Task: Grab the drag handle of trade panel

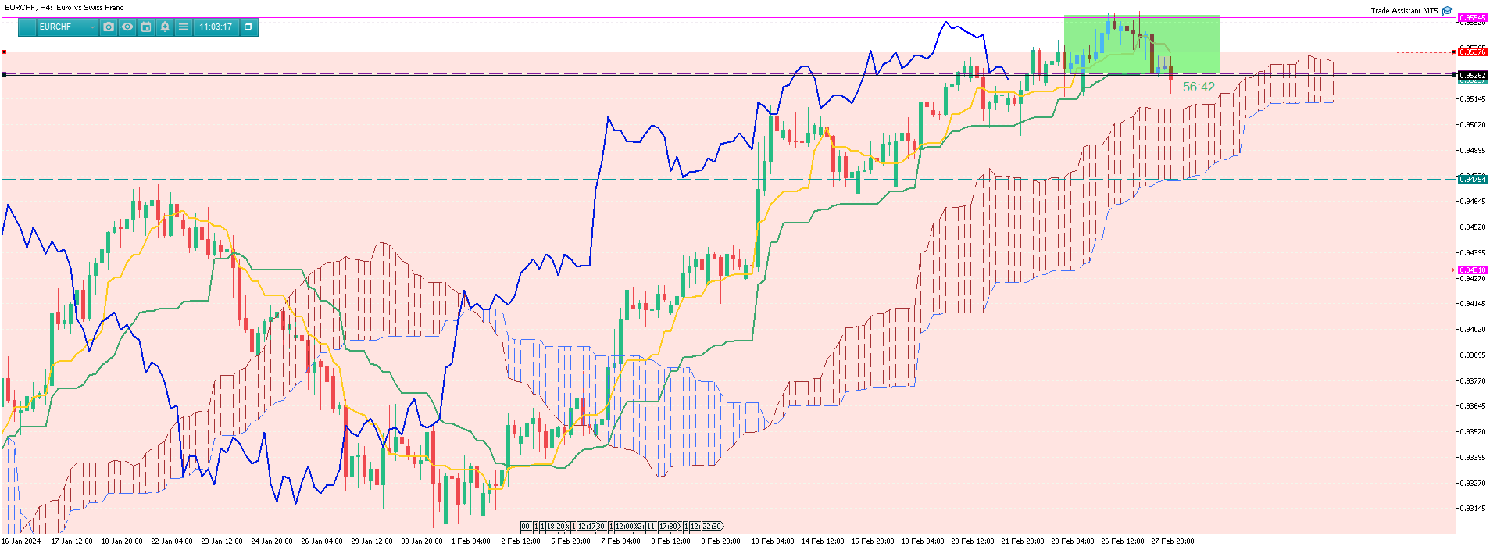Action: pos(27,27)
